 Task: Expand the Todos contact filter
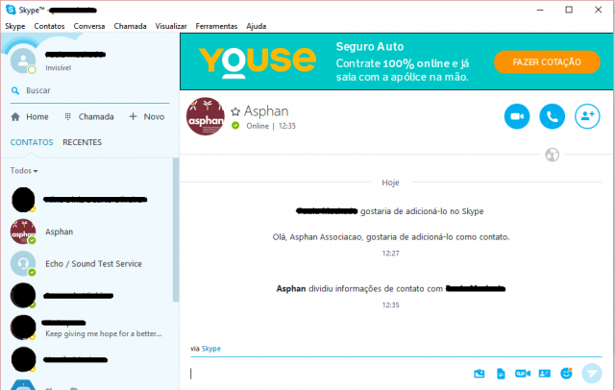click(x=24, y=171)
